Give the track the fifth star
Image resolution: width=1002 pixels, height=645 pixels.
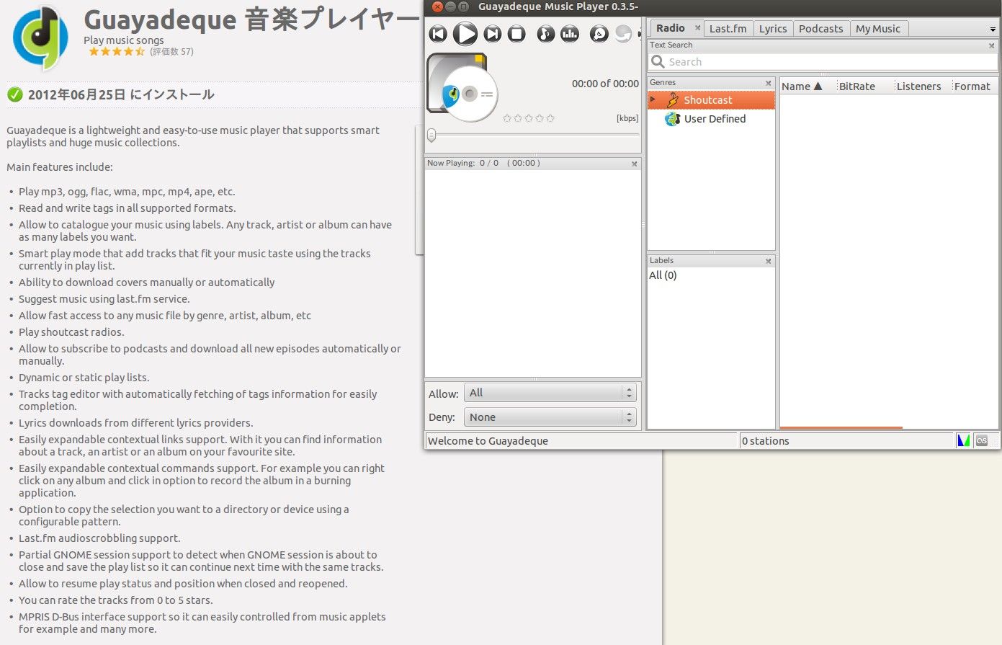[x=550, y=118]
